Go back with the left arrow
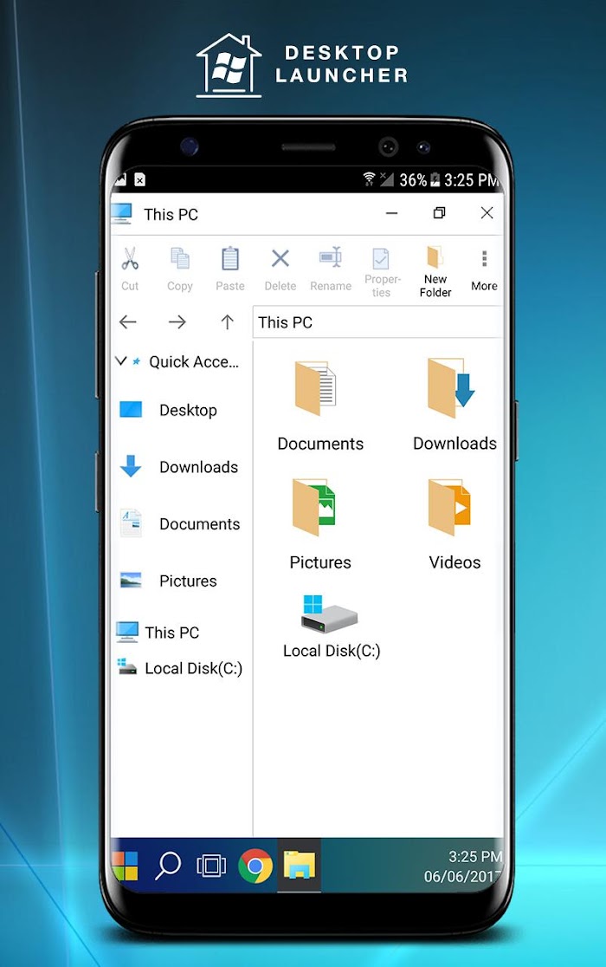 tap(128, 322)
